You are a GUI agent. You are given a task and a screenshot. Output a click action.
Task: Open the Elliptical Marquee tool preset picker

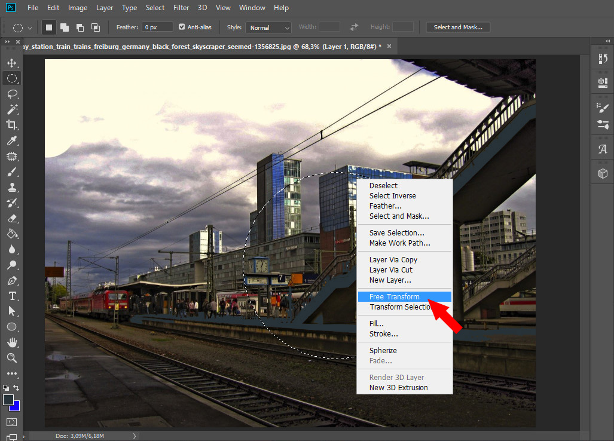(x=22, y=27)
